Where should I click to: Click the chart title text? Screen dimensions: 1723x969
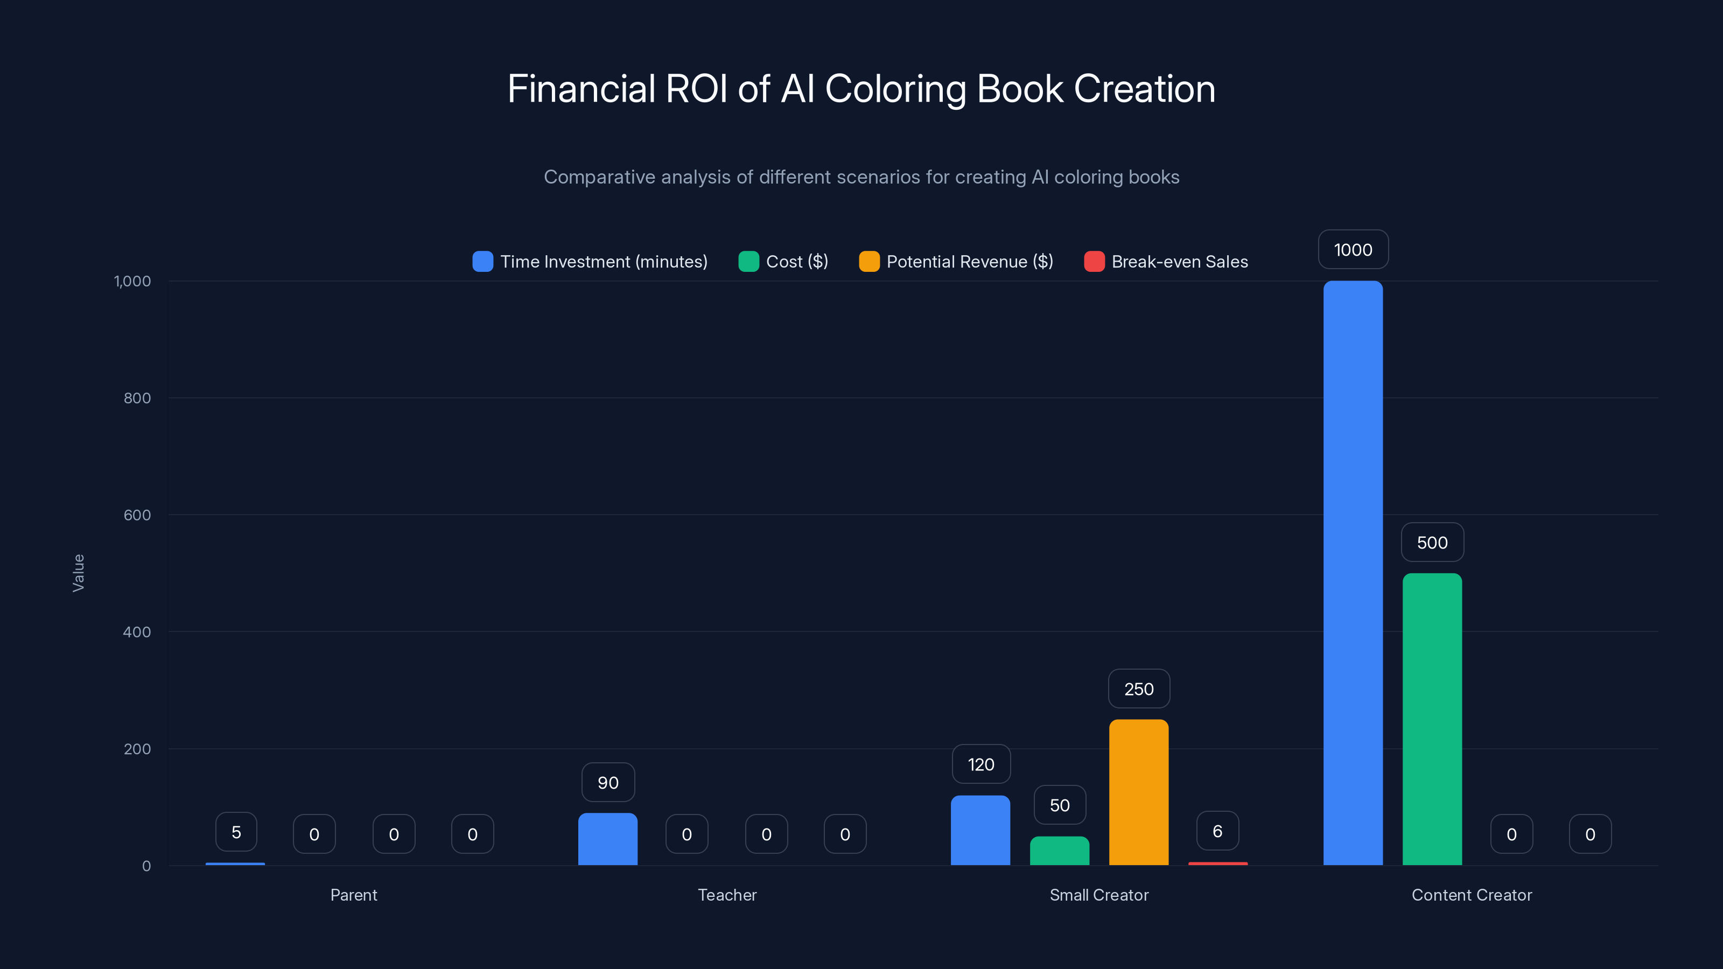click(x=861, y=88)
